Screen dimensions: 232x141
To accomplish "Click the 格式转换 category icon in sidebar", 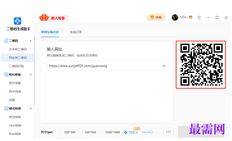I will click(x=6, y=109).
